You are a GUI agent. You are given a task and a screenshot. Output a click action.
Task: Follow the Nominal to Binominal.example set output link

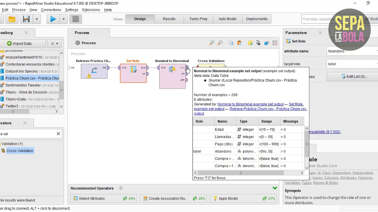[251, 104]
